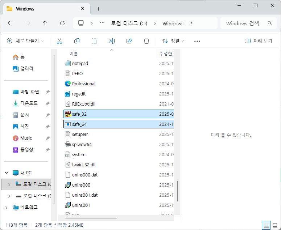Screen dimensions: 281x230
Task: Click the Delete trash can icon
Action: (146, 41)
